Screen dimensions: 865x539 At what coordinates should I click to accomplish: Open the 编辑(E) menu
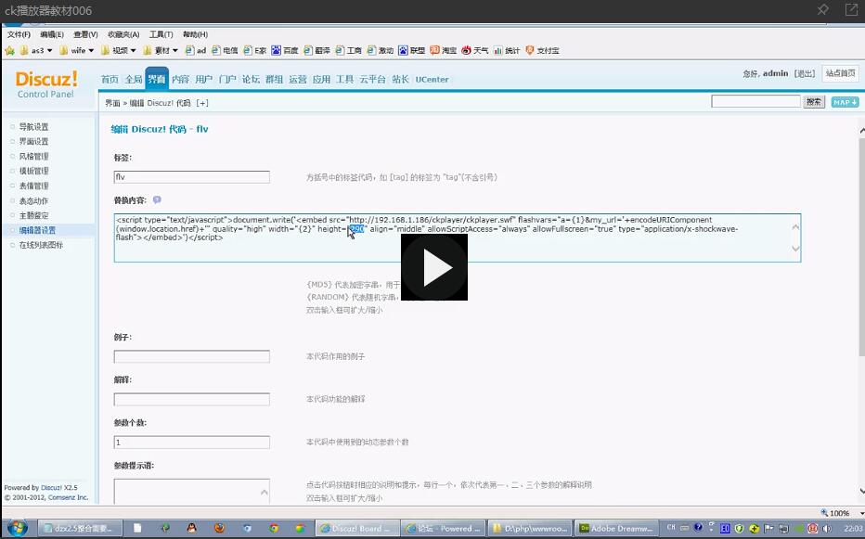click(52, 34)
